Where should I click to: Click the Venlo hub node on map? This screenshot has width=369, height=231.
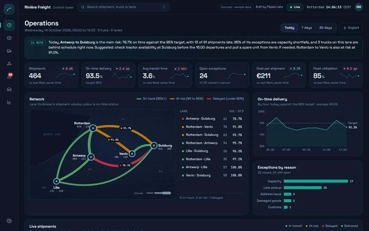coord(132,154)
